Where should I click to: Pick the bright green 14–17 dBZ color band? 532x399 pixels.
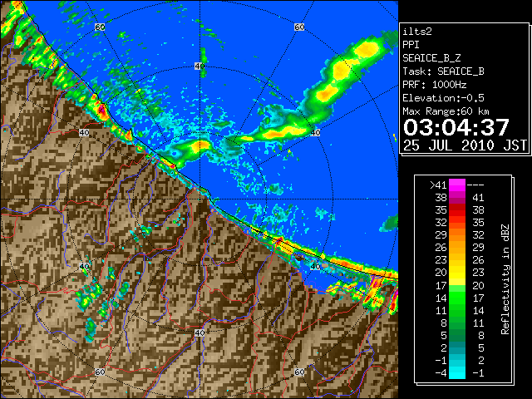click(x=457, y=298)
